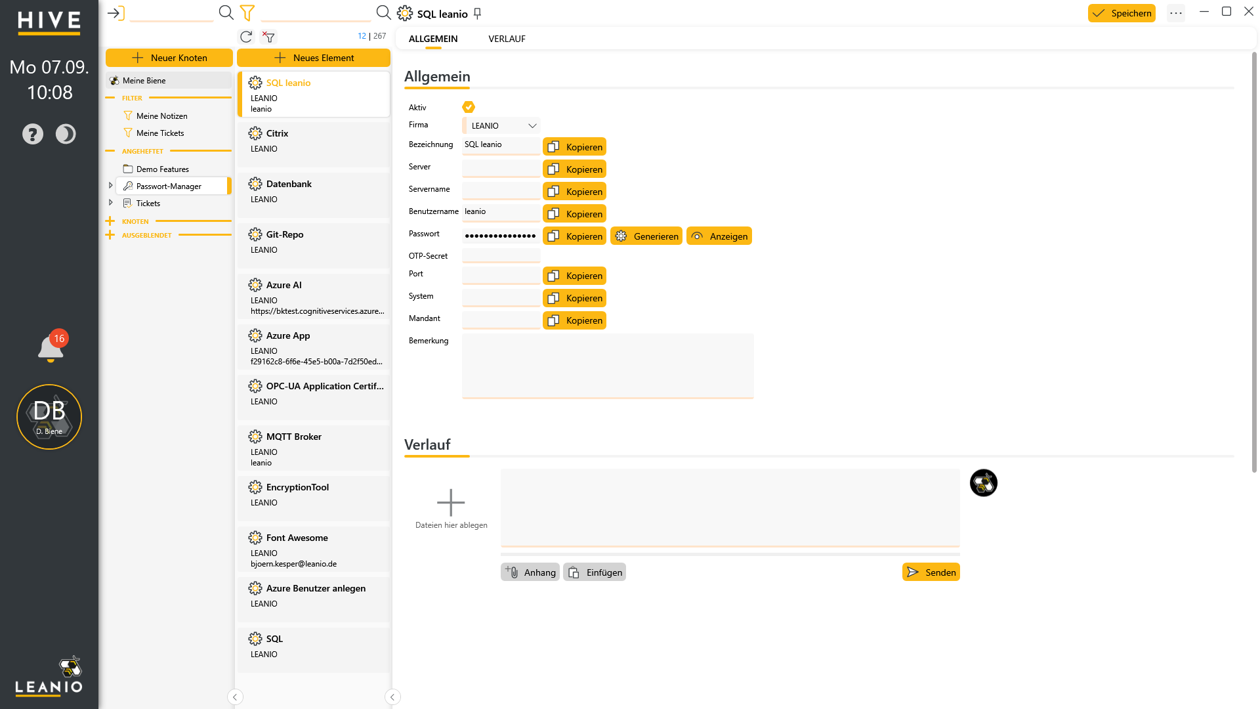Open notifications bell with 16 badge
This screenshot has height=709, width=1260.
[52, 347]
